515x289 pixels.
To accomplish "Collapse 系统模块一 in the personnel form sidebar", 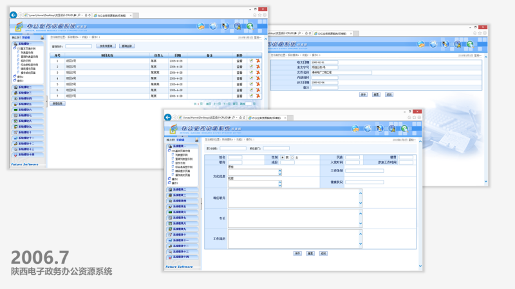I will (x=182, y=146).
